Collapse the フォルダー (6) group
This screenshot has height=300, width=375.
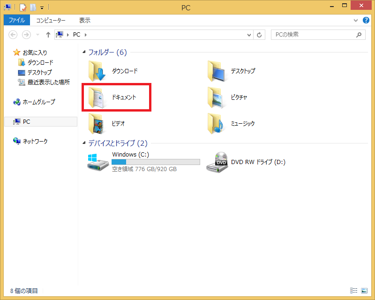click(84, 52)
